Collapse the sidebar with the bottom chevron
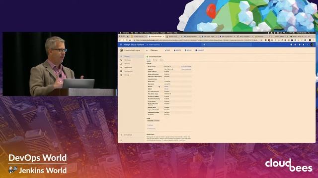The height and width of the screenshot is (178, 318). (x=121, y=140)
